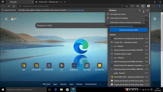This screenshot has height=92, width=163.
Task: Select Esportes feed tab
Action: (63, 84)
